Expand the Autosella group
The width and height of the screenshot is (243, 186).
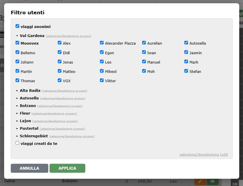[x=17, y=98]
